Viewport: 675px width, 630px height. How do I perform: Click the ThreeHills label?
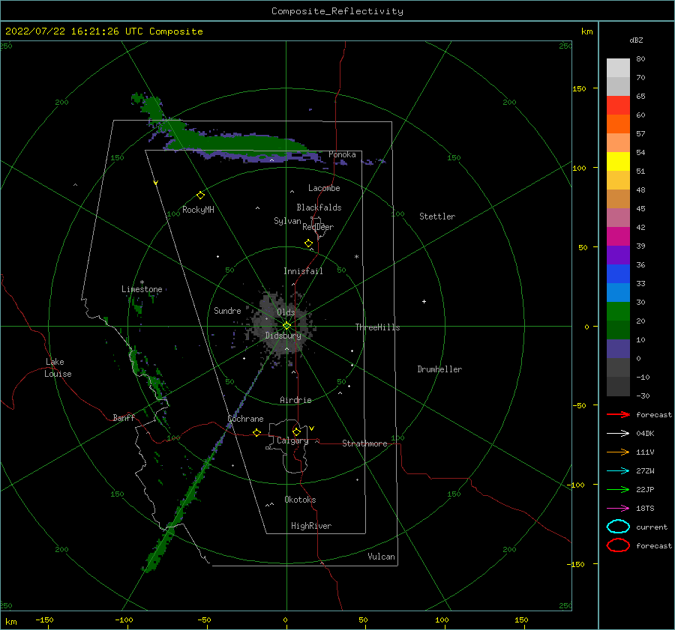coord(377,327)
